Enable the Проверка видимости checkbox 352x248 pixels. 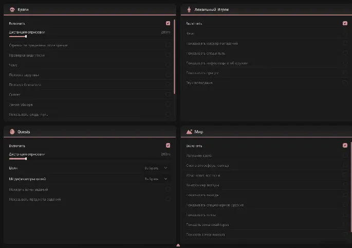click(x=168, y=55)
